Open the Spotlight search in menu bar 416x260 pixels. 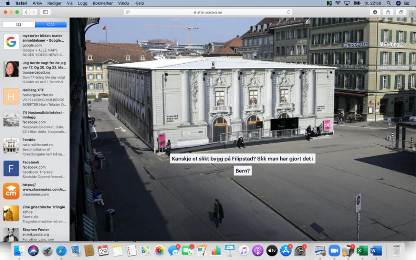tap(389, 3)
